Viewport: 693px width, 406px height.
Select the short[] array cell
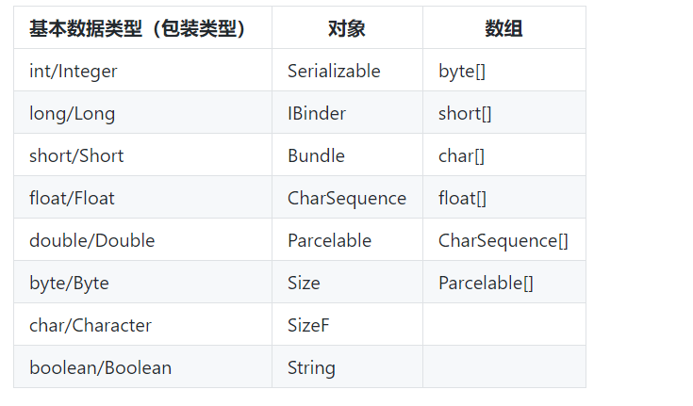(465, 113)
